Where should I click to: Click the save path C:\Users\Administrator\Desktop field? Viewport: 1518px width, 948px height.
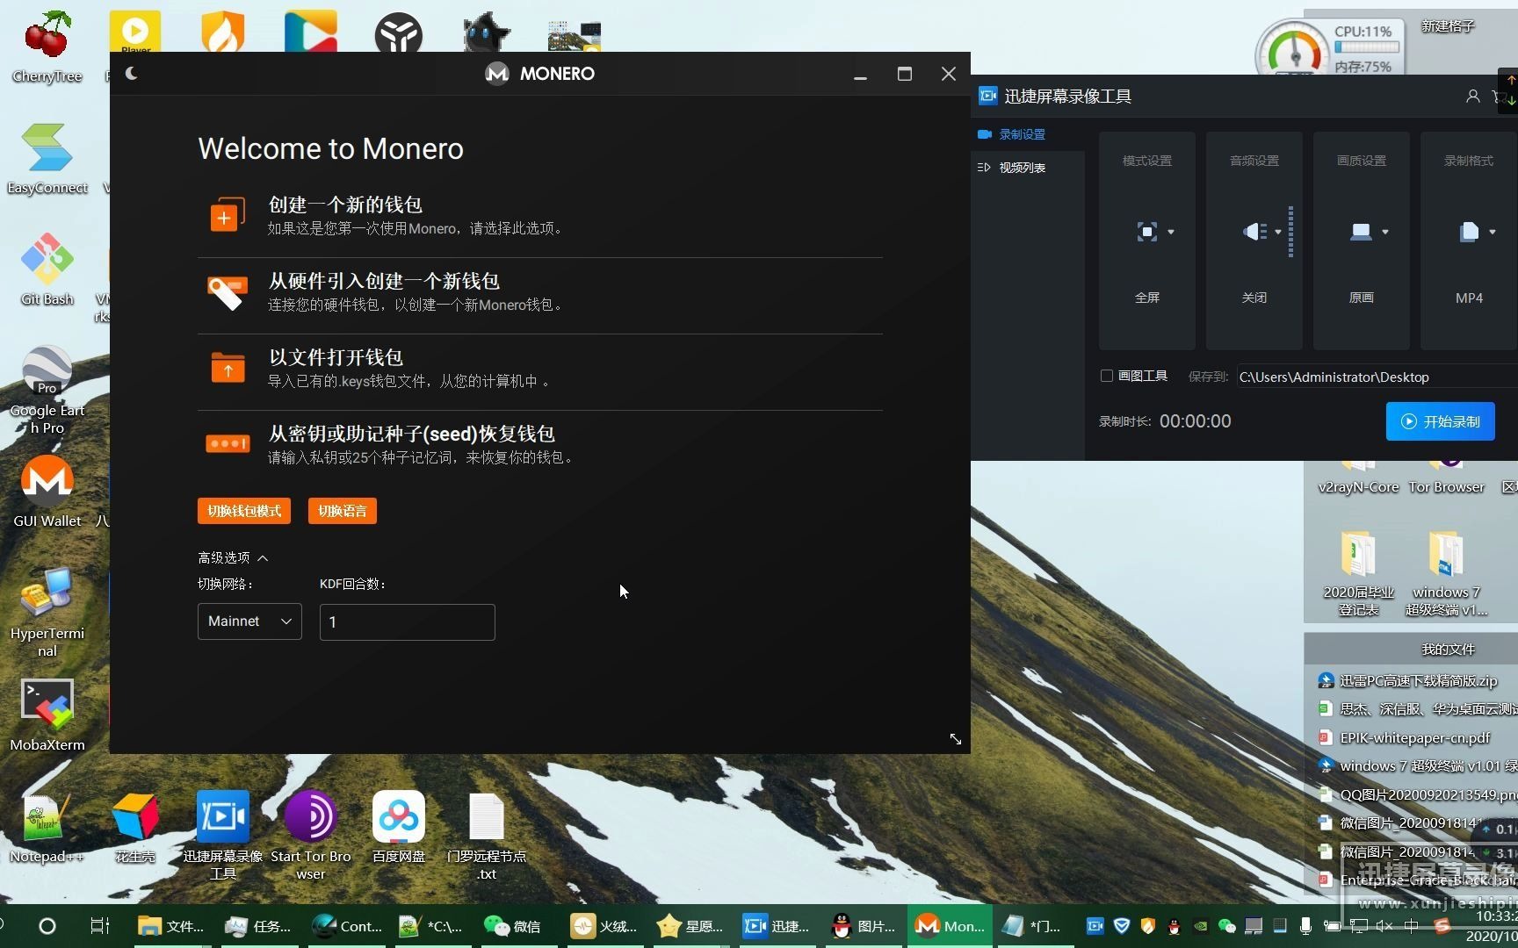[1377, 377]
